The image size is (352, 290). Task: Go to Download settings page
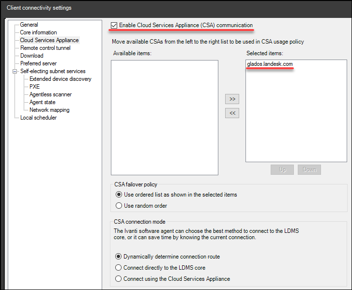coord(31,56)
